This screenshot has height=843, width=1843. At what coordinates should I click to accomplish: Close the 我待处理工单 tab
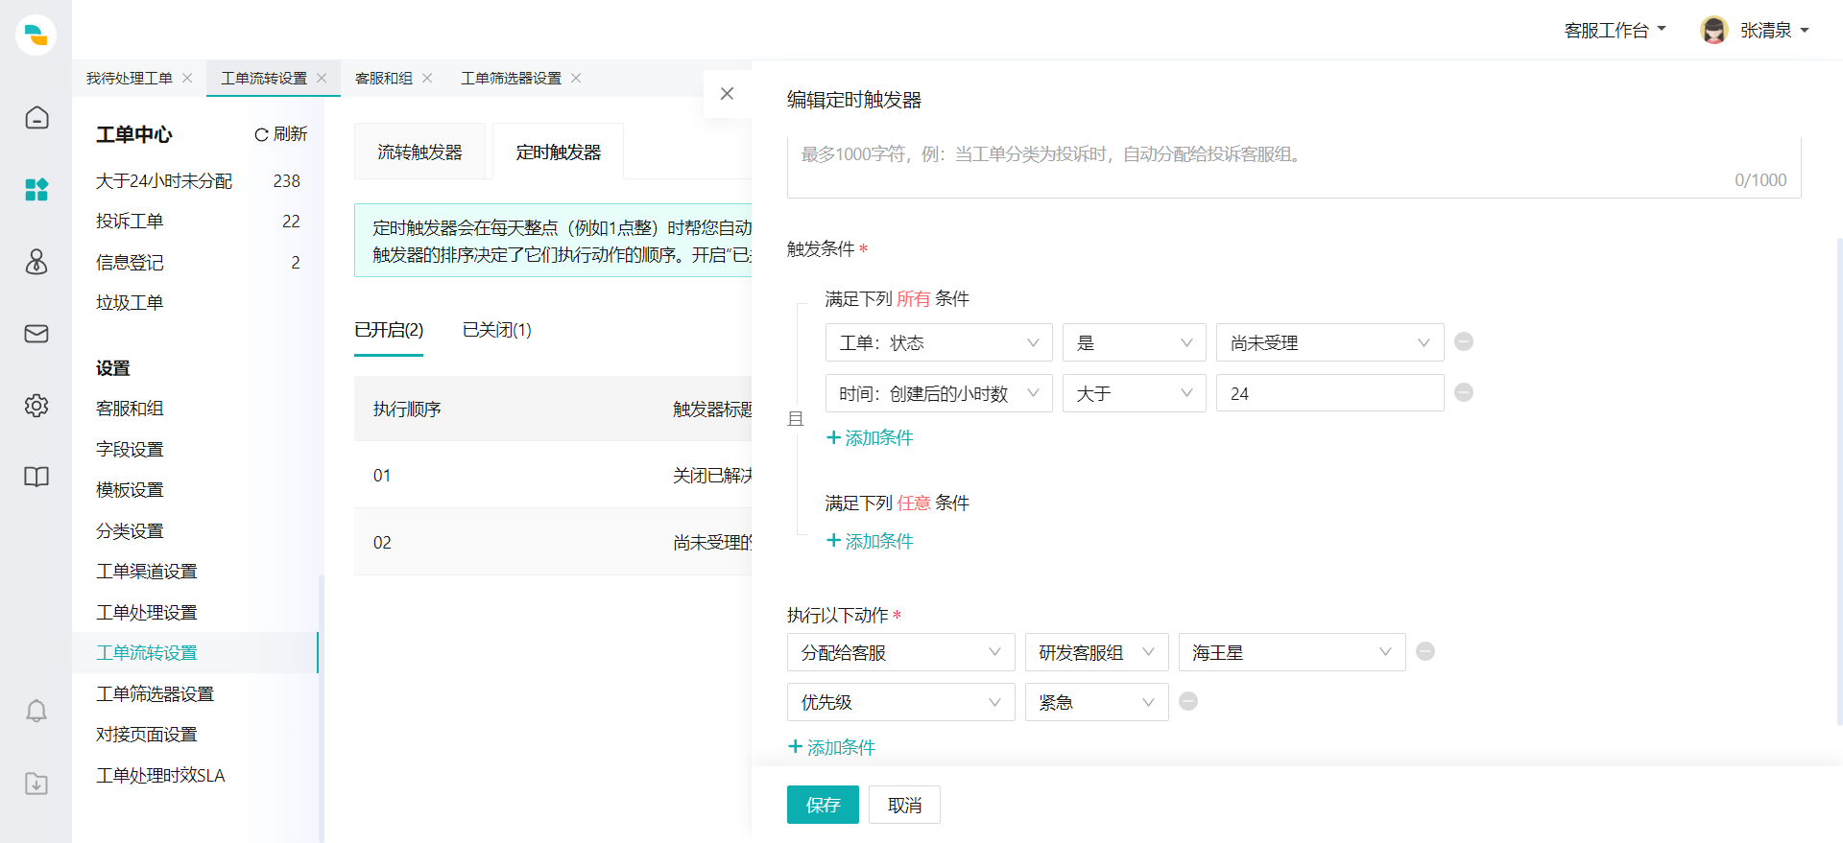(x=187, y=78)
